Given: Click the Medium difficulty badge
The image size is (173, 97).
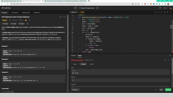Looking at the screenshot, I should click(5, 20).
